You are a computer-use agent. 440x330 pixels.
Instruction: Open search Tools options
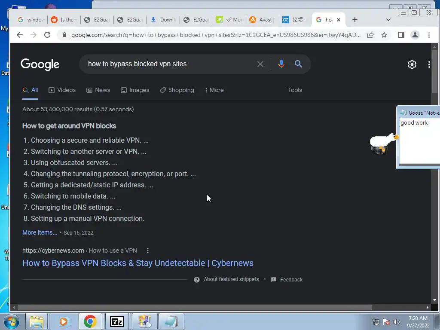pyautogui.click(x=295, y=90)
